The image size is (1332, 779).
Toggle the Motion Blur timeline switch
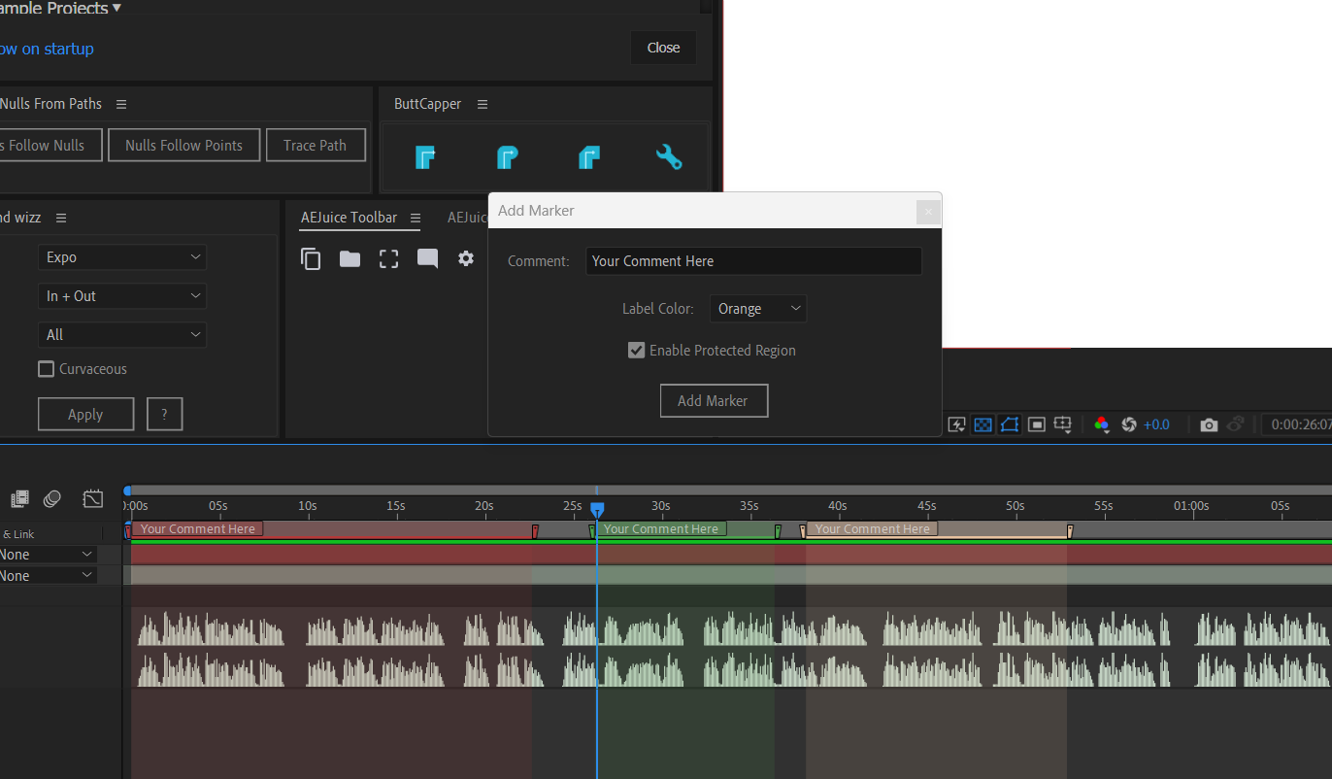coord(52,499)
